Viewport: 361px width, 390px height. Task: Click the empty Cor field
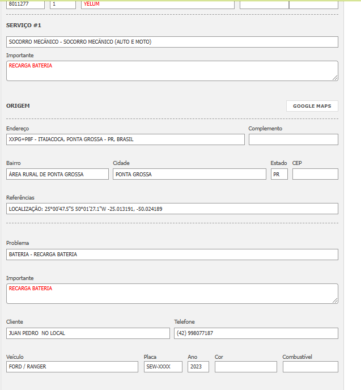coord(245,367)
